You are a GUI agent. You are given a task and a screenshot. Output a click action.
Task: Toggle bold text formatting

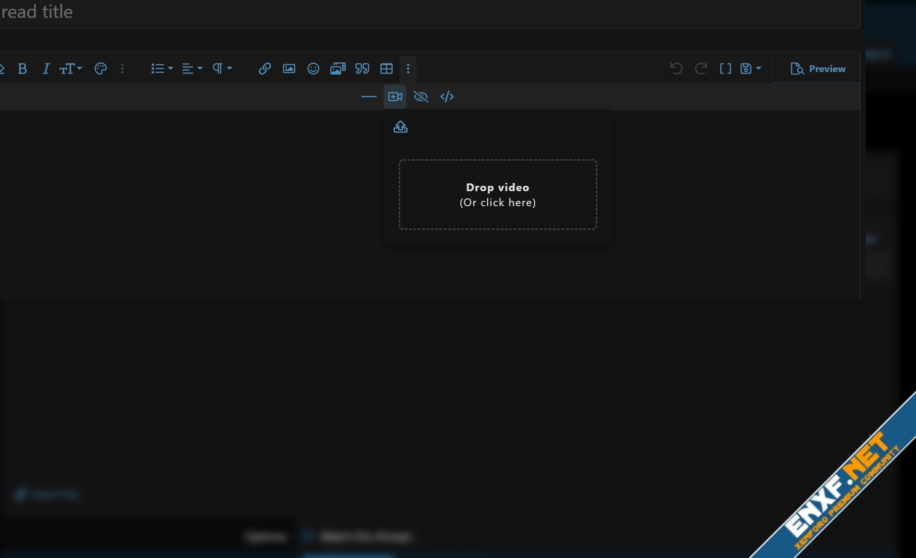(x=22, y=69)
